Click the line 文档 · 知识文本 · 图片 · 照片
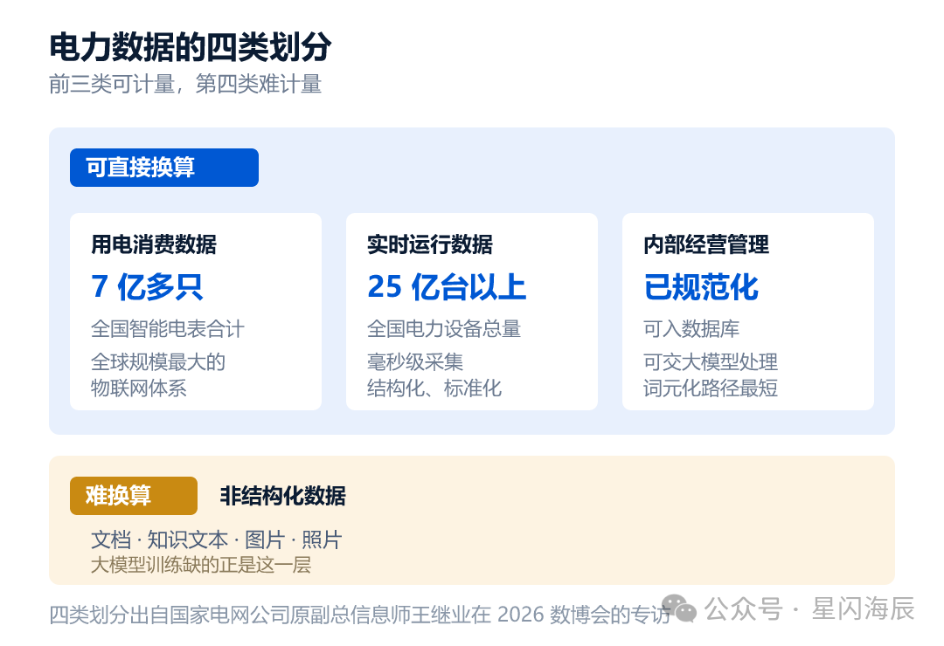 pyautogui.click(x=216, y=540)
